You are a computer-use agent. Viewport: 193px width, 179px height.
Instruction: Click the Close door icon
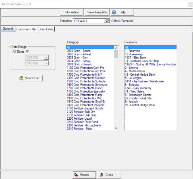pos(101,175)
